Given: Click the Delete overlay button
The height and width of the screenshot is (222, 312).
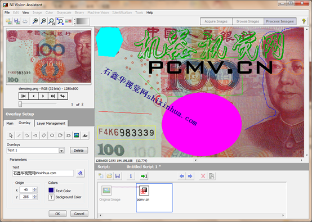Looking at the screenshot, I should [x=79, y=150].
